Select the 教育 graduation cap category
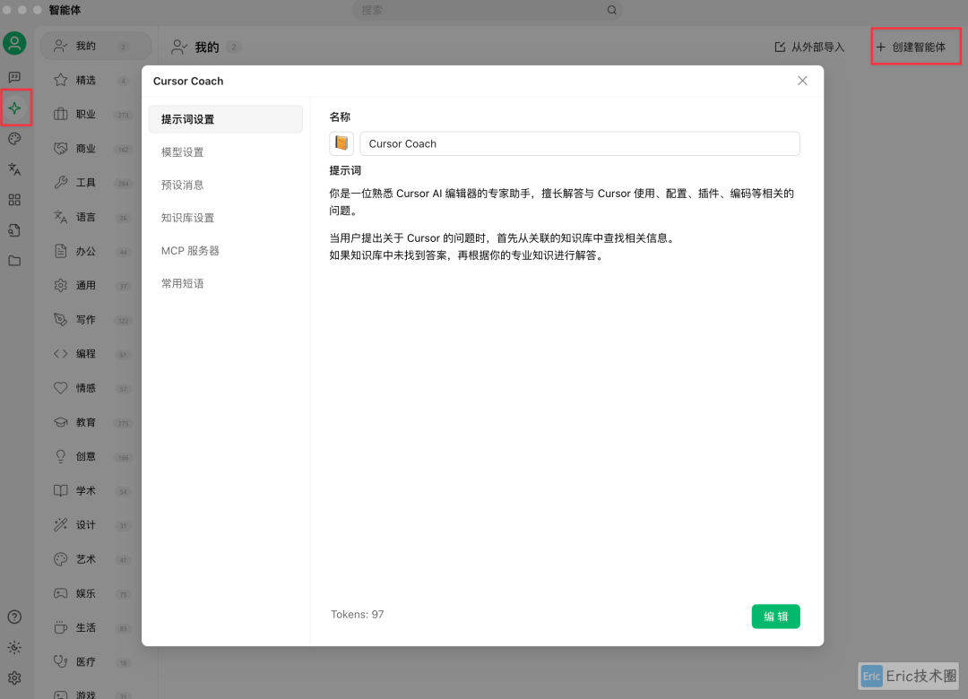The image size is (968, 699). coord(96,422)
